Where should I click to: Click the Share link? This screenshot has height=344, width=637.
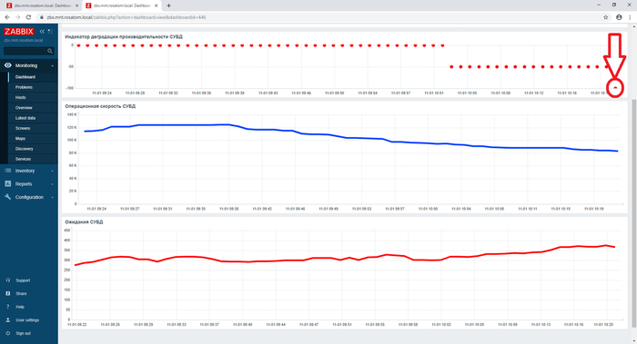click(21, 294)
